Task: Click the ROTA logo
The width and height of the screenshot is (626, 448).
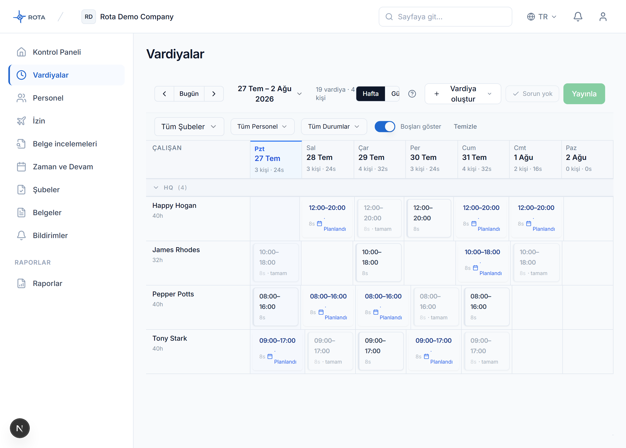Action: 29,17
